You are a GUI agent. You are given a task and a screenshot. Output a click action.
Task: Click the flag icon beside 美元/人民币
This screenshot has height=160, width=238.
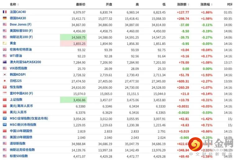click(5, 112)
